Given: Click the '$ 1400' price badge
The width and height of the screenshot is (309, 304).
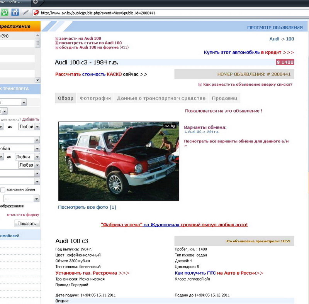Looking at the screenshot, I should click(x=285, y=62).
